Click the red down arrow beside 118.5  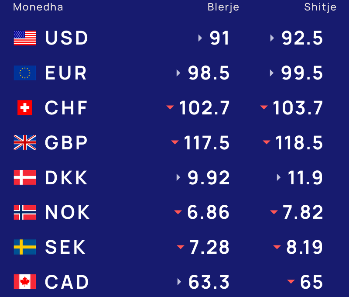coord(267,142)
